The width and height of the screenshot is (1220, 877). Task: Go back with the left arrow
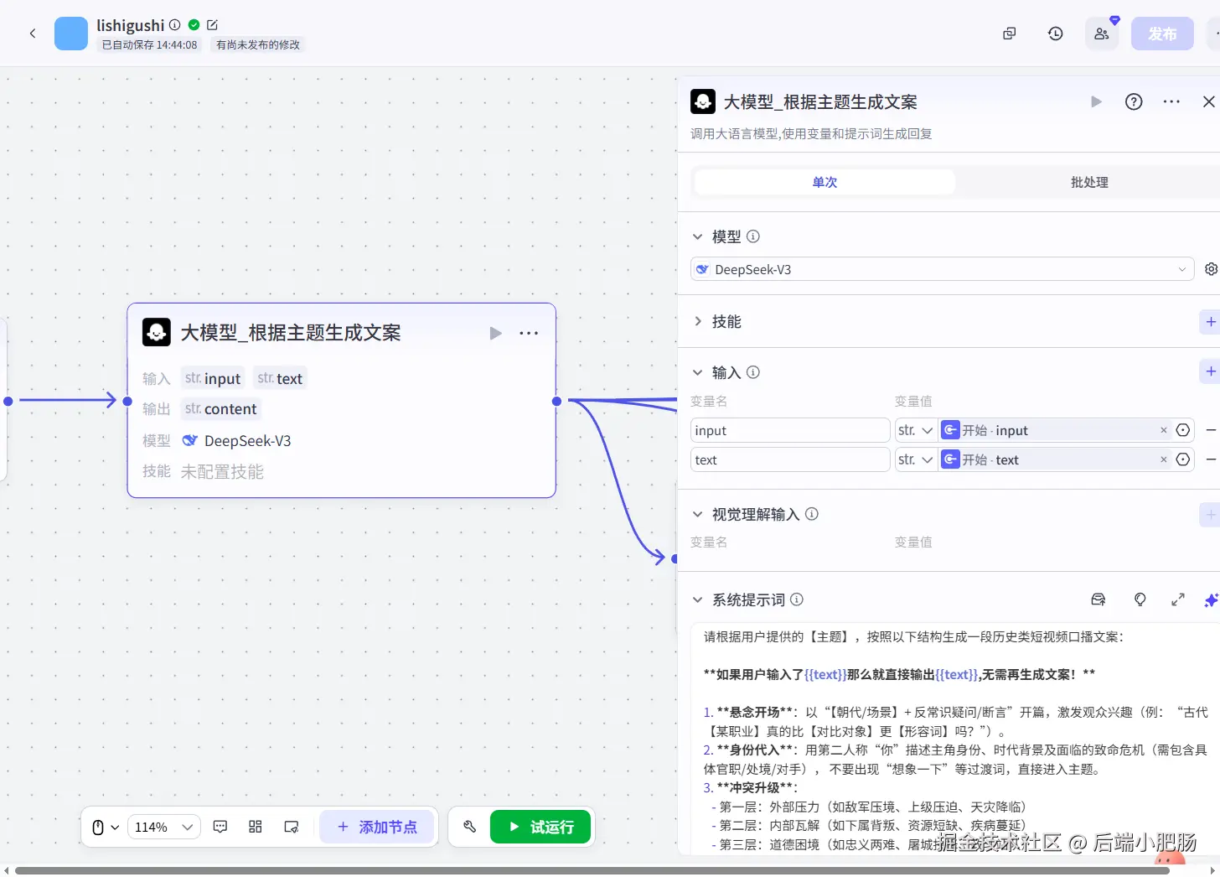[33, 34]
